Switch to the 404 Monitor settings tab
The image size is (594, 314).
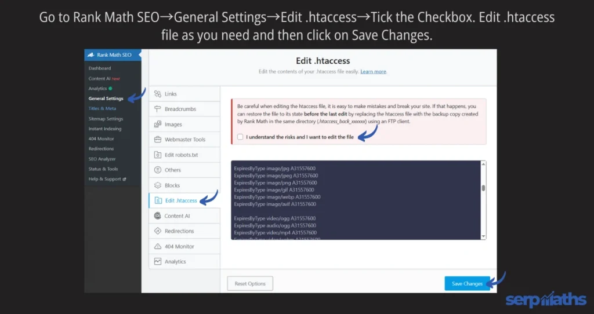pos(184,246)
